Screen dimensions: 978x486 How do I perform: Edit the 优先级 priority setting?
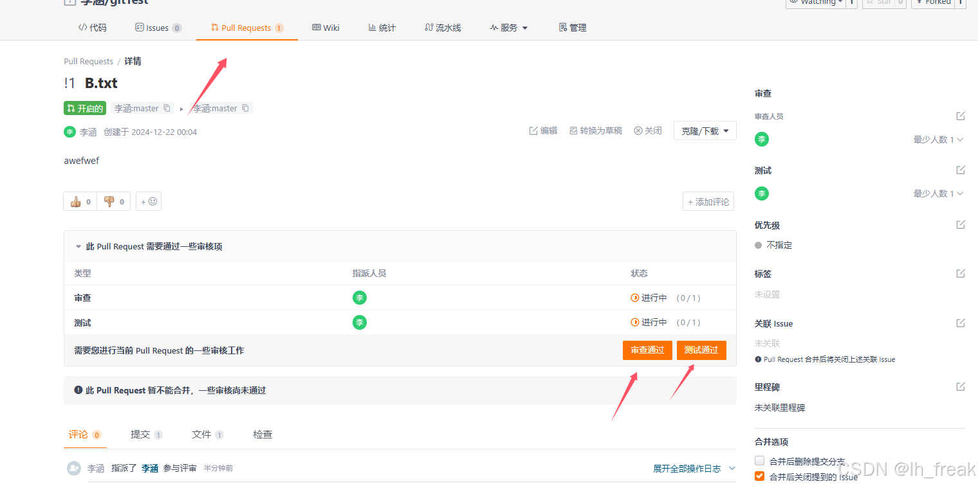pyautogui.click(x=961, y=224)
